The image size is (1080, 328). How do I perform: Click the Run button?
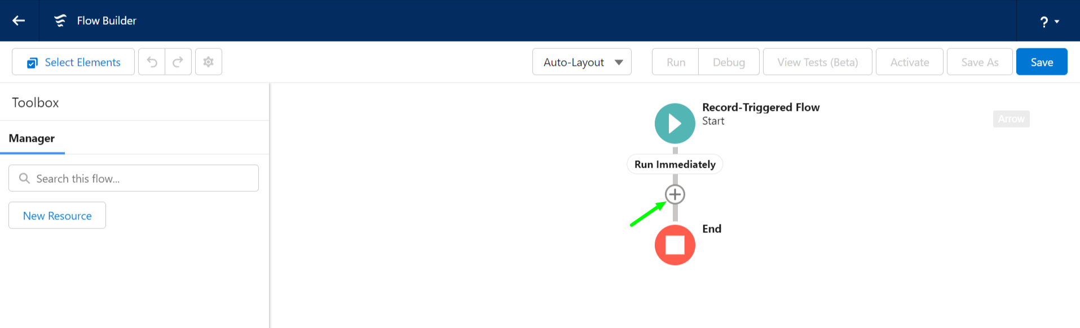(x=676, y=62)
